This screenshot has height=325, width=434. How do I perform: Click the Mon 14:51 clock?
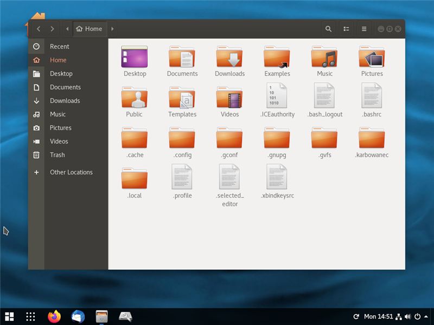pos(377,316)
